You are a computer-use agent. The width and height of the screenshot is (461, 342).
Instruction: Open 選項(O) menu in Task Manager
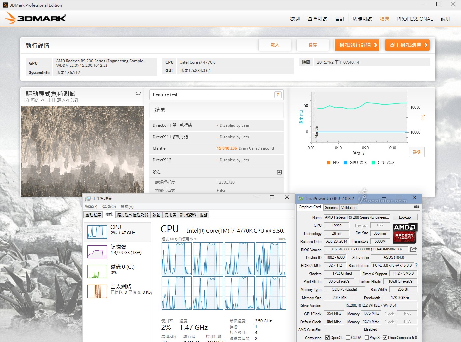tap(109, 206)
